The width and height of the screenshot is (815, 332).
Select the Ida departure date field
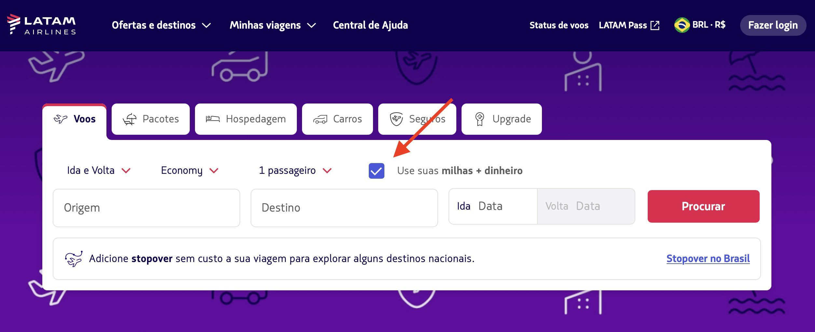(493, 206)
